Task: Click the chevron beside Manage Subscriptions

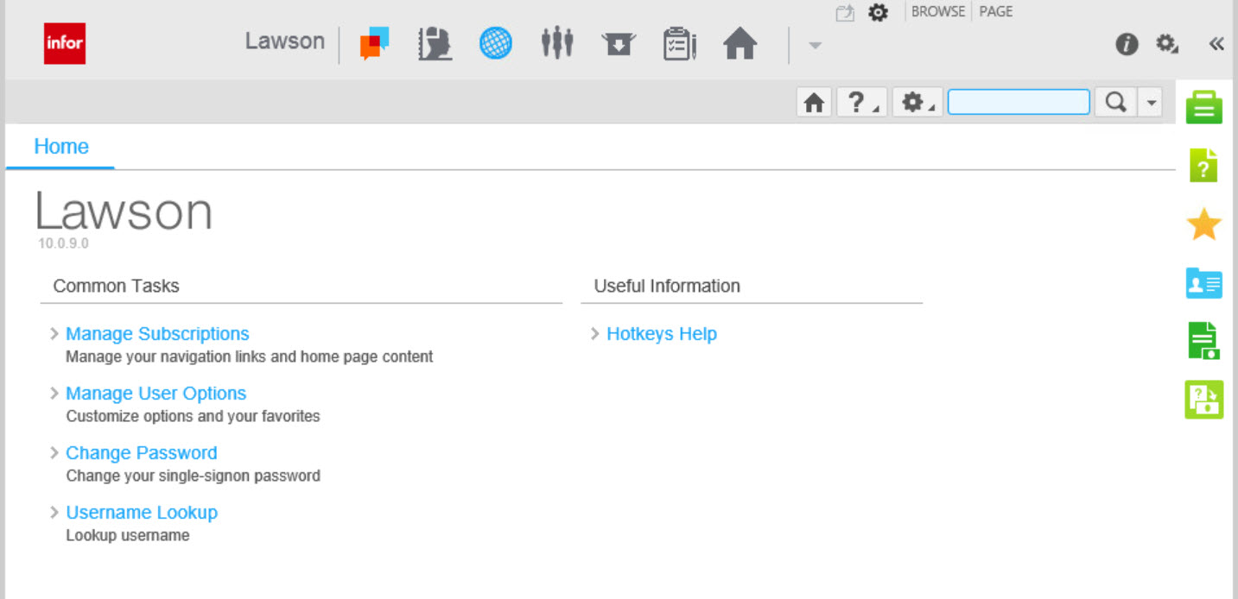Action: 54,333
